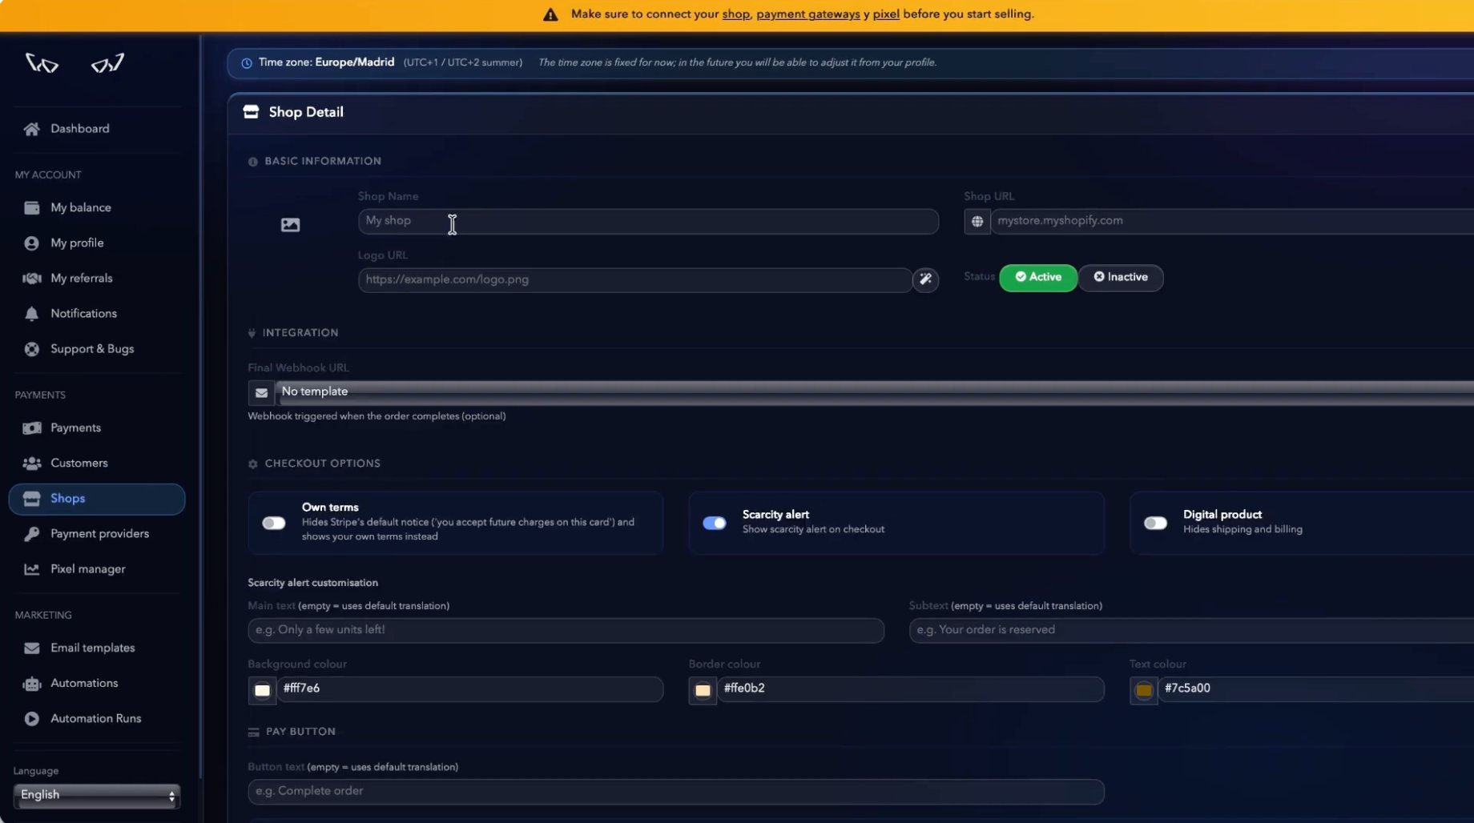This screenshot has width=1474, height=823.
Task: Click the warning triangle icon in banner
Action: point(550,14)
